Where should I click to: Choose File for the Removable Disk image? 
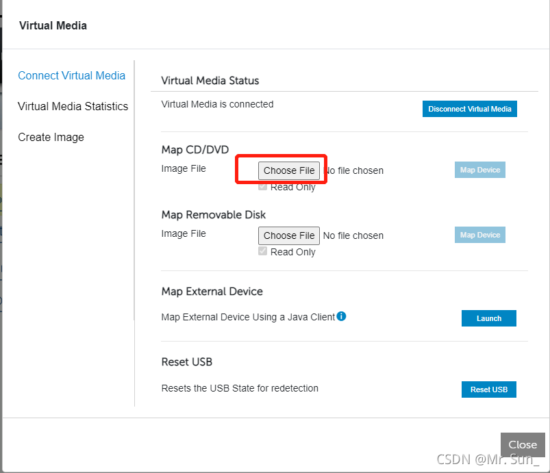point(289,235)
